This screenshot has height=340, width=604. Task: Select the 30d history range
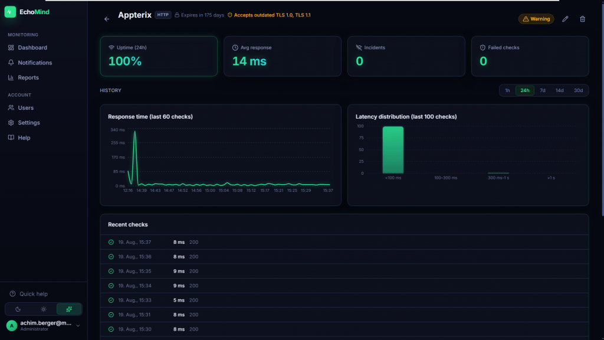(578, 90)
